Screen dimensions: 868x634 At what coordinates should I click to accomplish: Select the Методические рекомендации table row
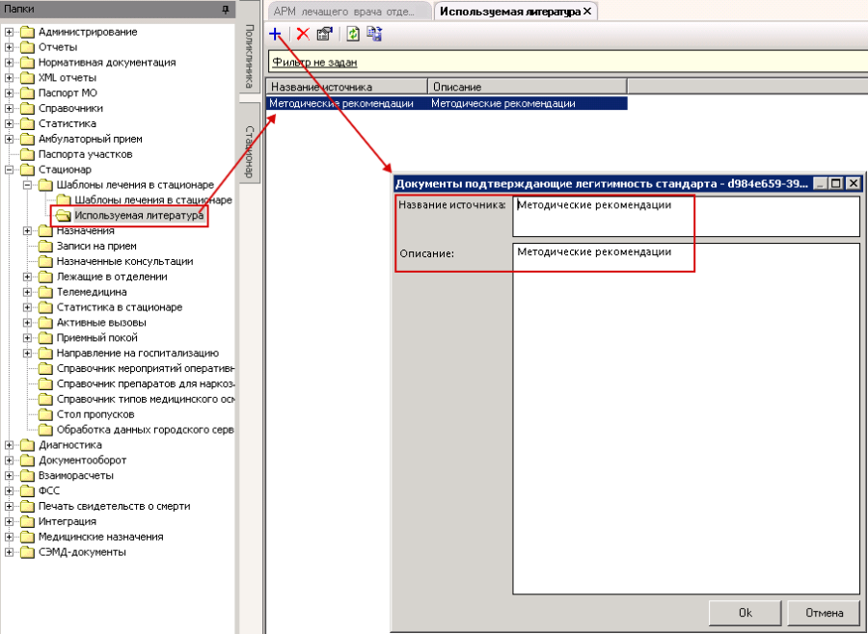tap(447, 103)
